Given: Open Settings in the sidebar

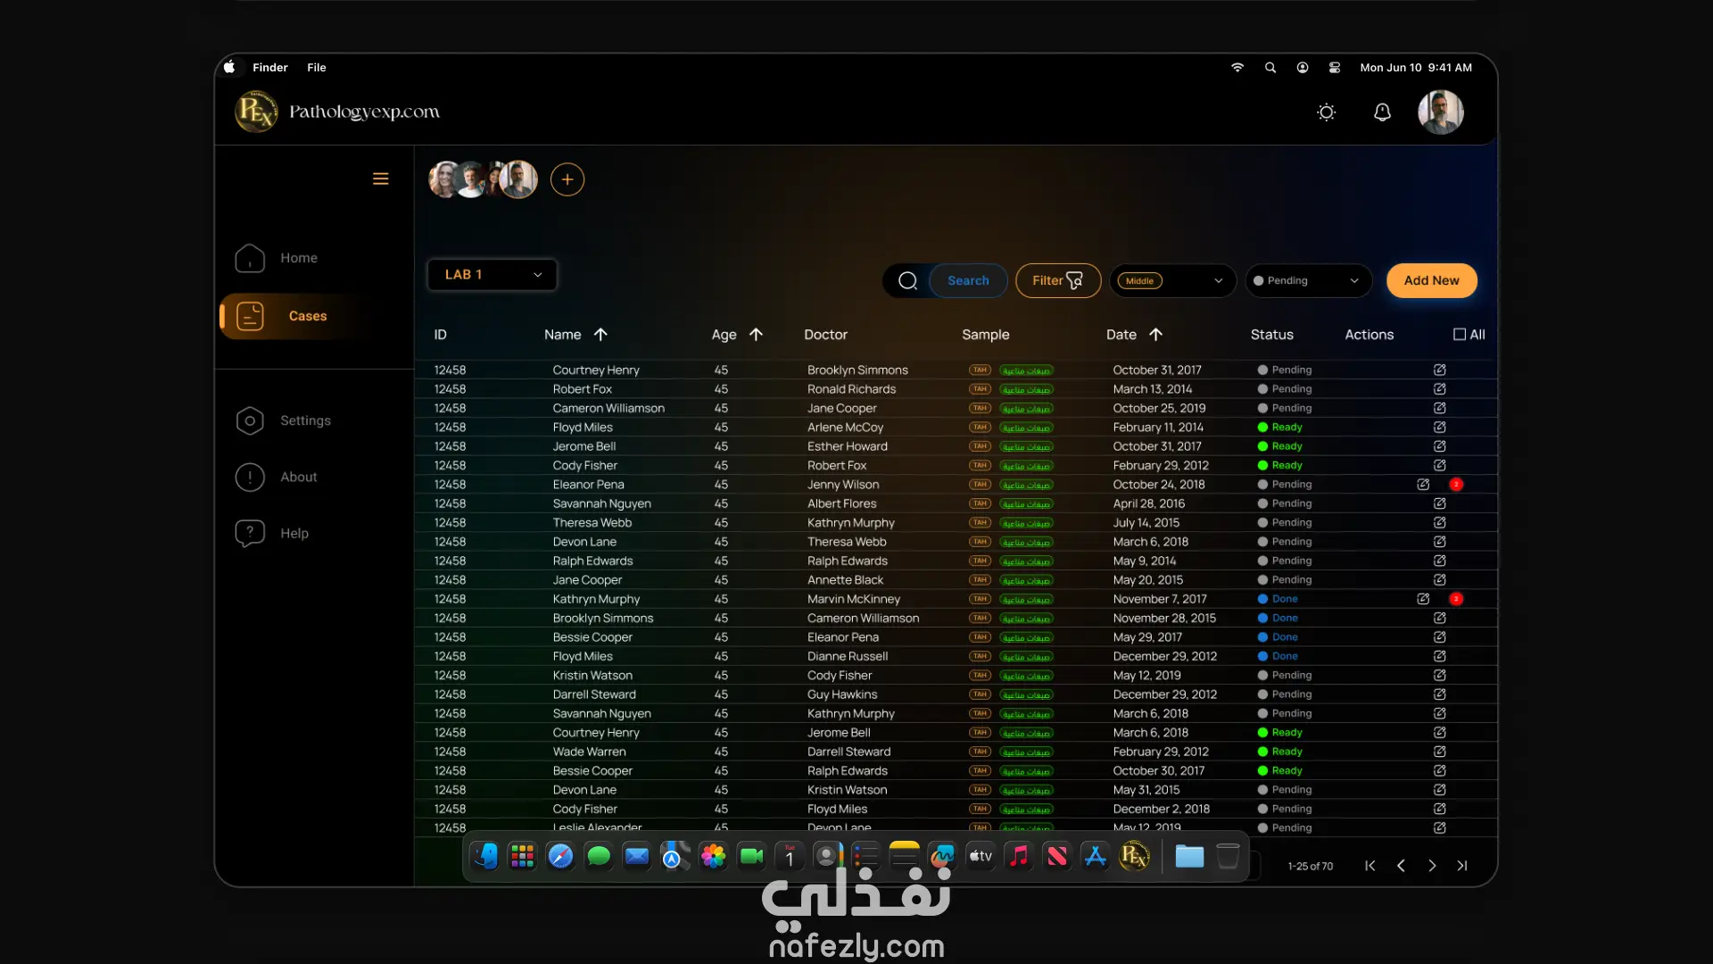Looking at the screenshot, I should (x=304, y=420).
